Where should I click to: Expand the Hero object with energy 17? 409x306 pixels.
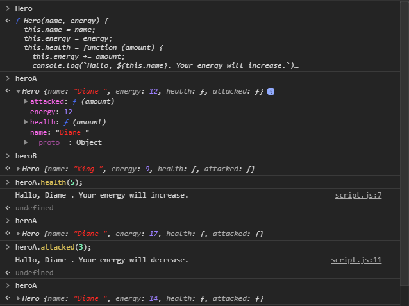[18, 234]
